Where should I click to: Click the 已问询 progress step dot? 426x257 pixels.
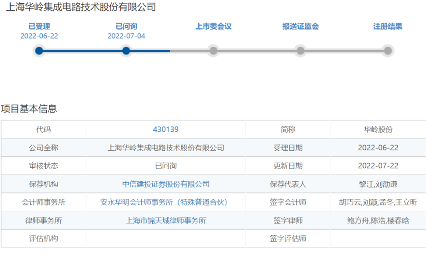click(126, 51)
